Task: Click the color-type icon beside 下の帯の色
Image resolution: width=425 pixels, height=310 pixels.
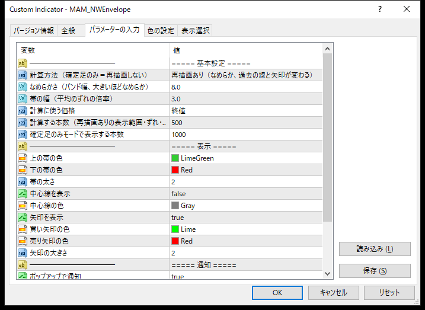Action: tap(23, 170)
